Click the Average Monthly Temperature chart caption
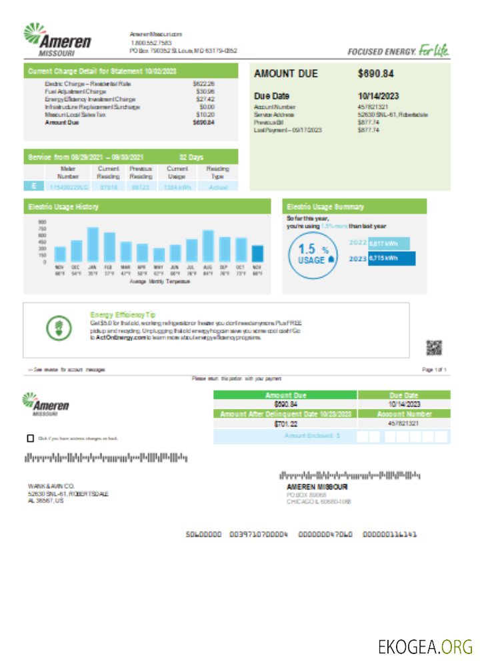The image size is (480, 666). click(159, 281)
